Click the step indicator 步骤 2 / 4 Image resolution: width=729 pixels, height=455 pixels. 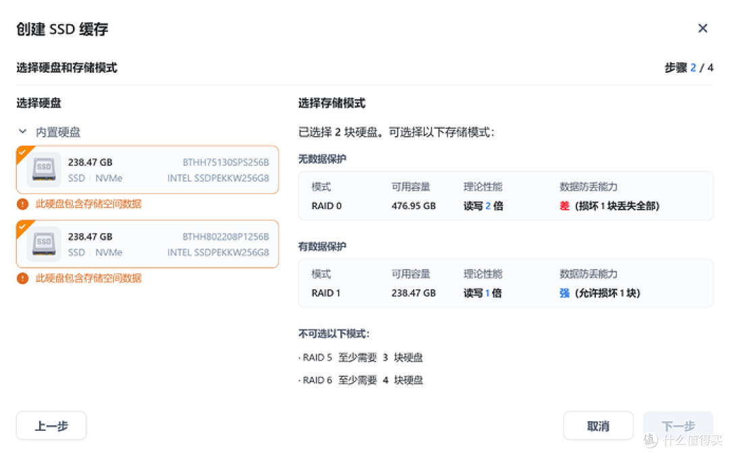pos(688,67)
